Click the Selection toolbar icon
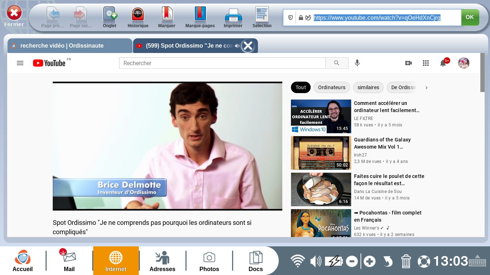This screenshot has height=275, width=490. pos(262,14)
